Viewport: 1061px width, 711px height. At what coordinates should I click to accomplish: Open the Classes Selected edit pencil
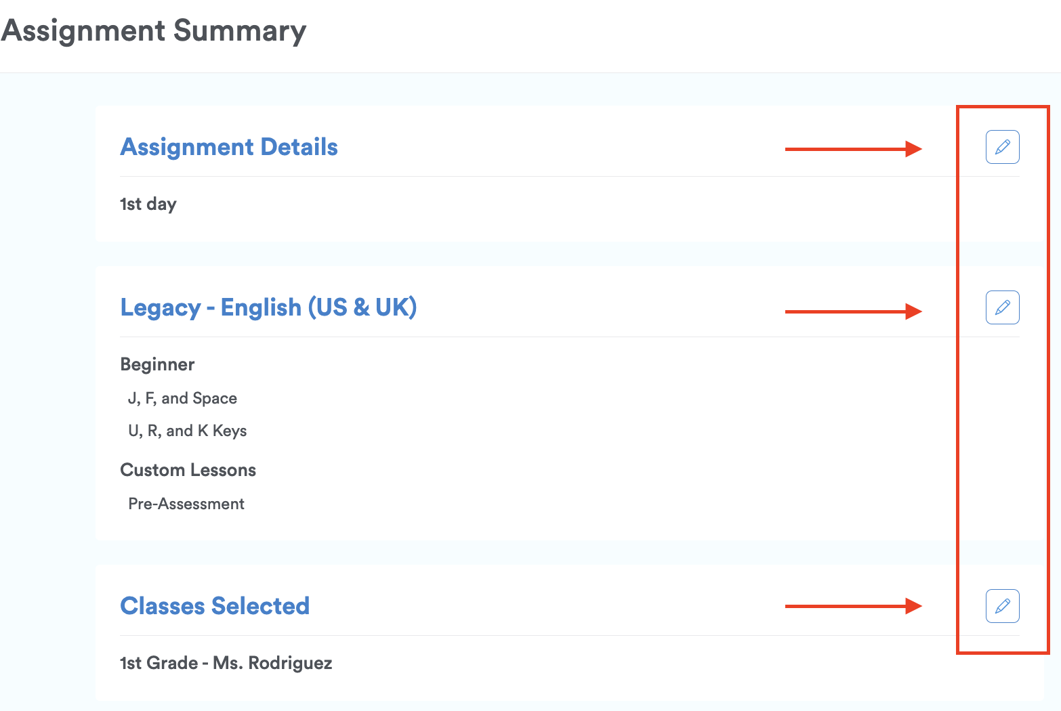tap(1002, 605)
